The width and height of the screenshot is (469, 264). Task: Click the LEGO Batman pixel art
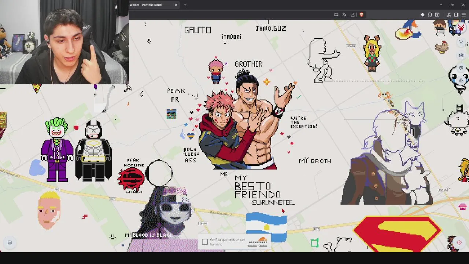(94, 151)
